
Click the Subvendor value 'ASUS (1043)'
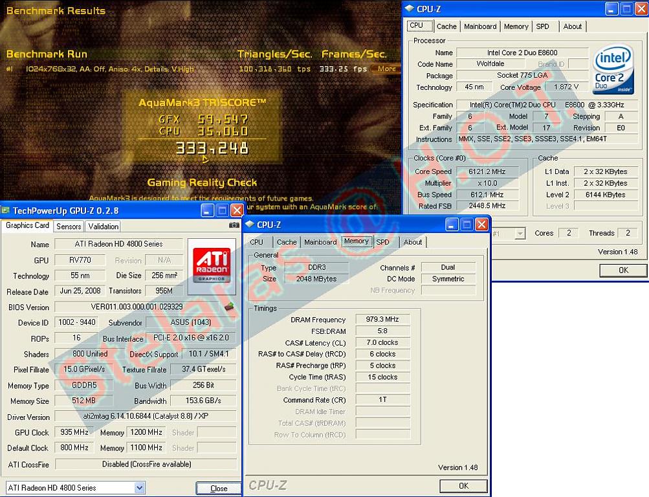[191, 322]
